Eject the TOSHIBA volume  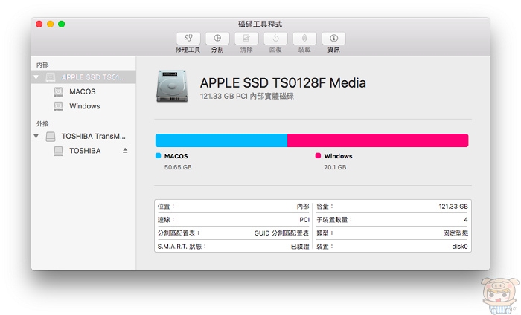point(125,151)
